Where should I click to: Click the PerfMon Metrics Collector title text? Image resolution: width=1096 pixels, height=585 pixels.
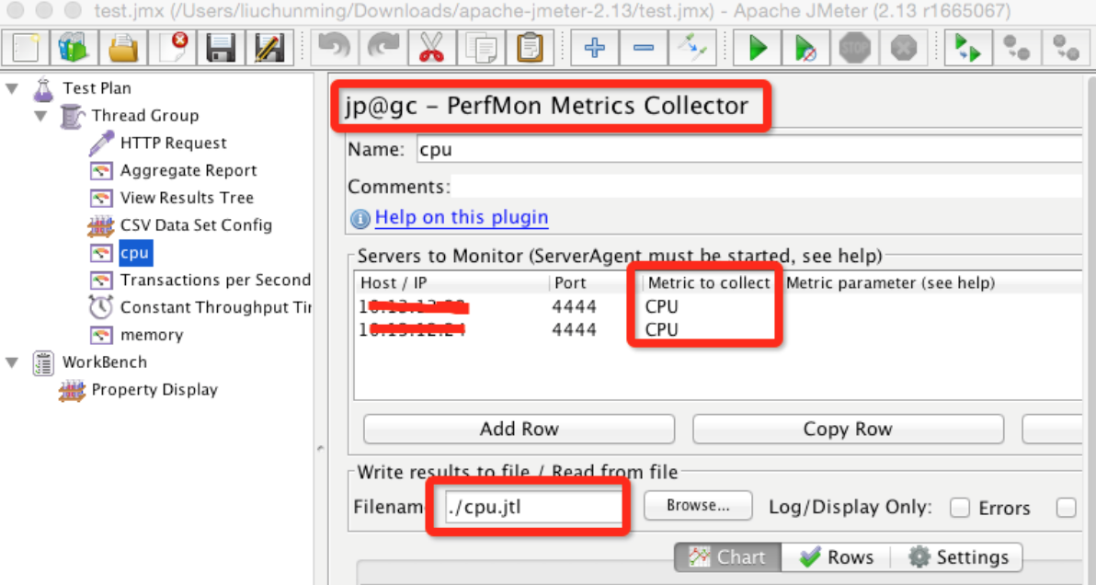(x=546, y=106)
